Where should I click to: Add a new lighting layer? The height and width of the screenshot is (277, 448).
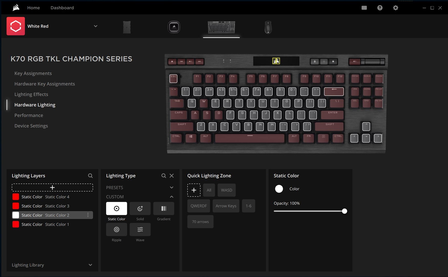(x=52, y=188)
